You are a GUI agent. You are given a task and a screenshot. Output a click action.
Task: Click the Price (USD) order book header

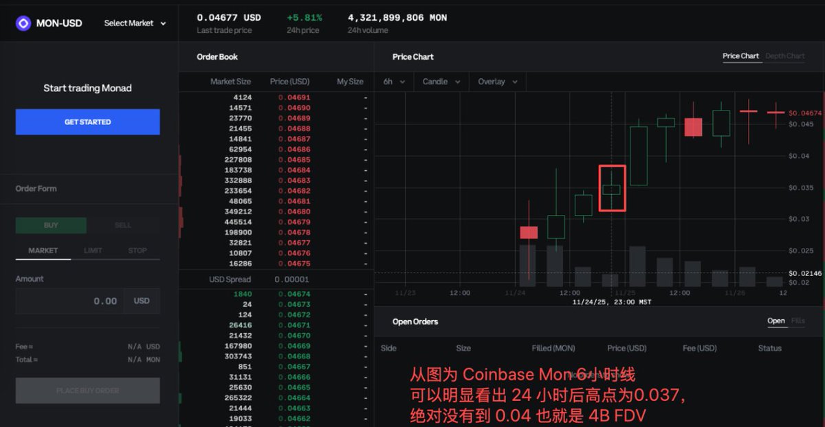tap(289, 82)
